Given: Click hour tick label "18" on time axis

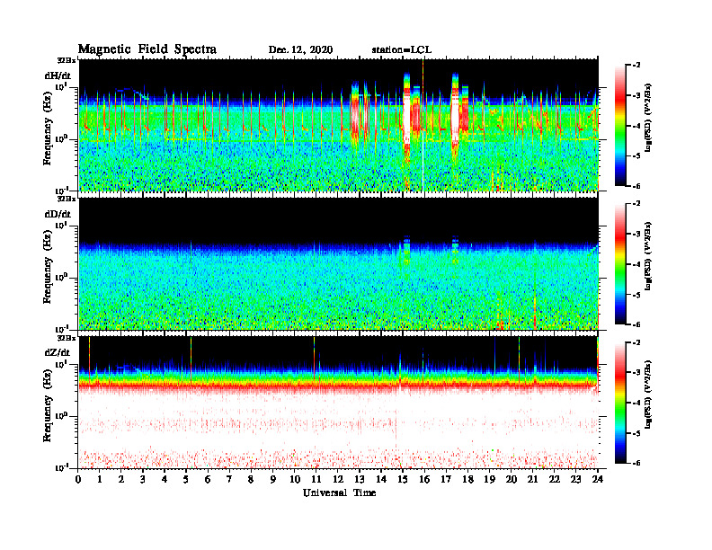Looking at the screenshot, I should (467, 480).
